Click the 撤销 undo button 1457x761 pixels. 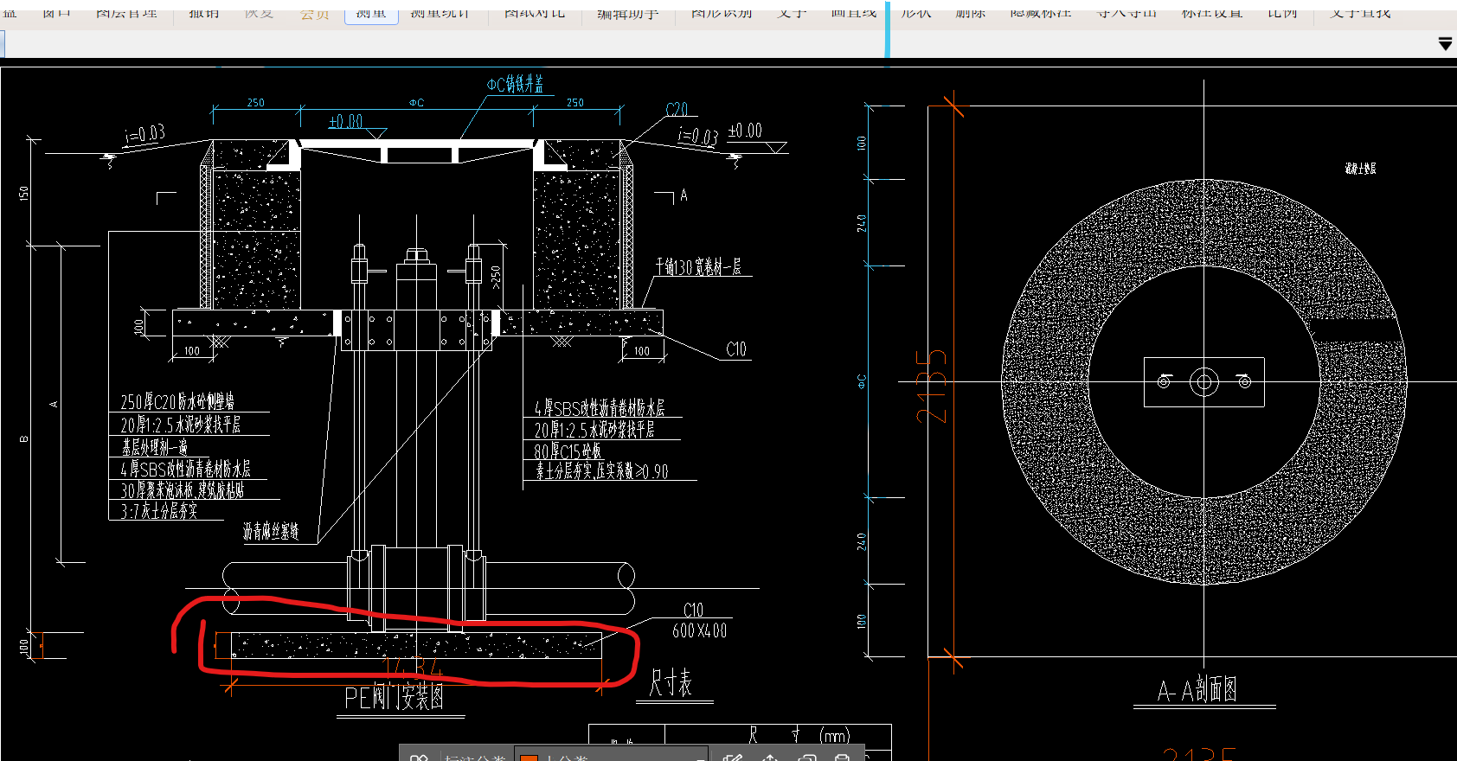coord(204,13)
